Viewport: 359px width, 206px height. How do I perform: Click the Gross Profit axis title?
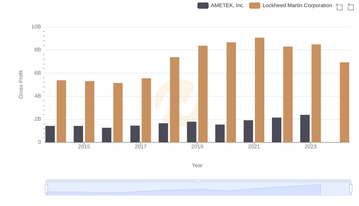coord(21,84)
